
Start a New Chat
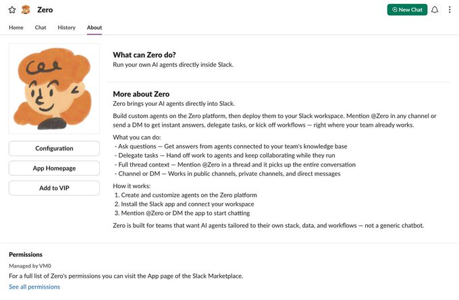407,9
